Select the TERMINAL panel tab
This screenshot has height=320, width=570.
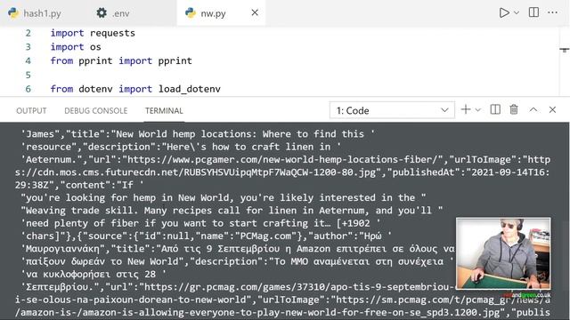pyautogui.click(x=164, y=110)
